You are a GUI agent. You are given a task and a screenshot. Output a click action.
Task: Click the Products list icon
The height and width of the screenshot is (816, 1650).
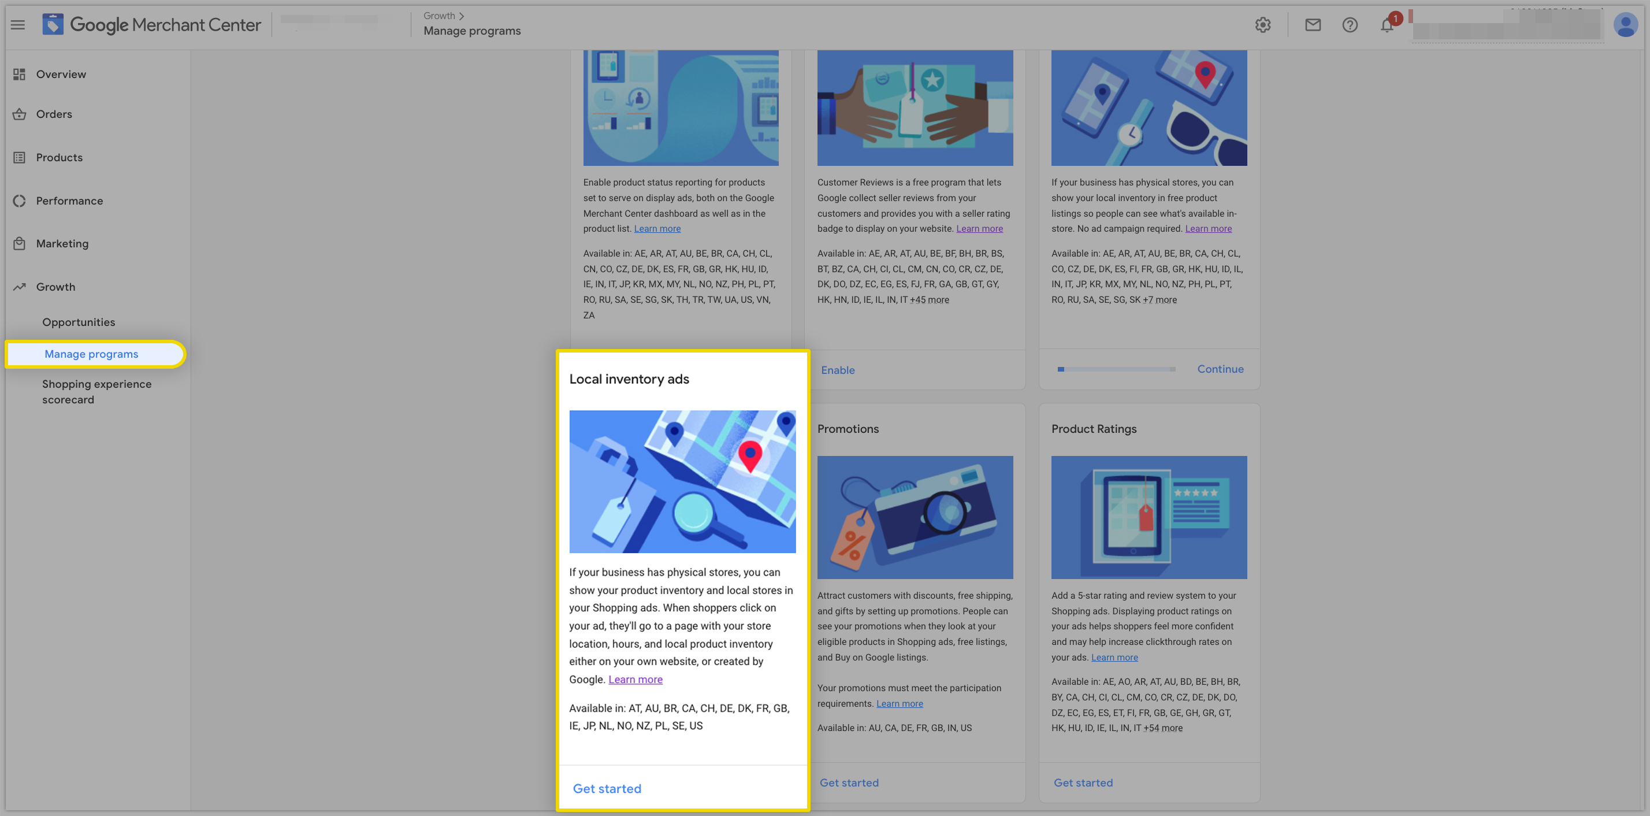(19, 158)
